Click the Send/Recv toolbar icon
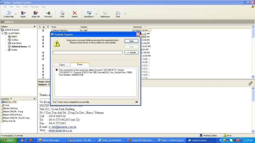This screenshot has width=255, height=143. pyautogui.click(x=89, y=14)
